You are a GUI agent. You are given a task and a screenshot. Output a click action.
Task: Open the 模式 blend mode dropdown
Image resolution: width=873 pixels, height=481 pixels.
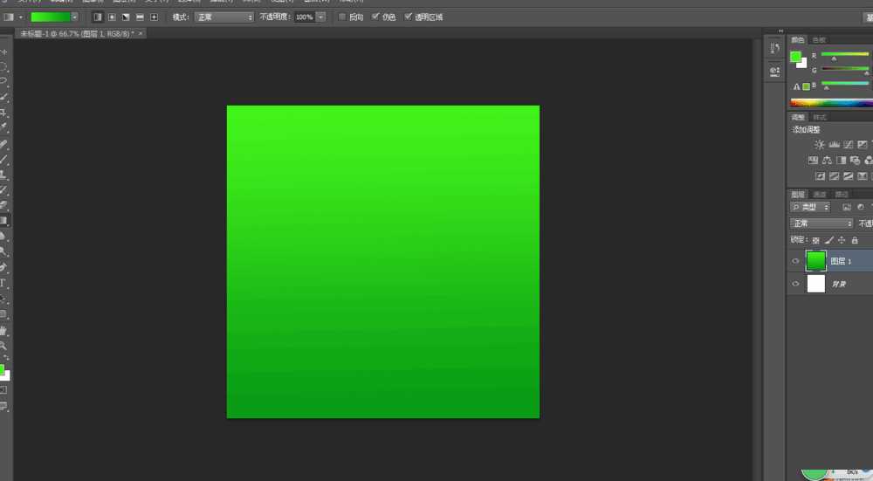[x=224, y=17]
